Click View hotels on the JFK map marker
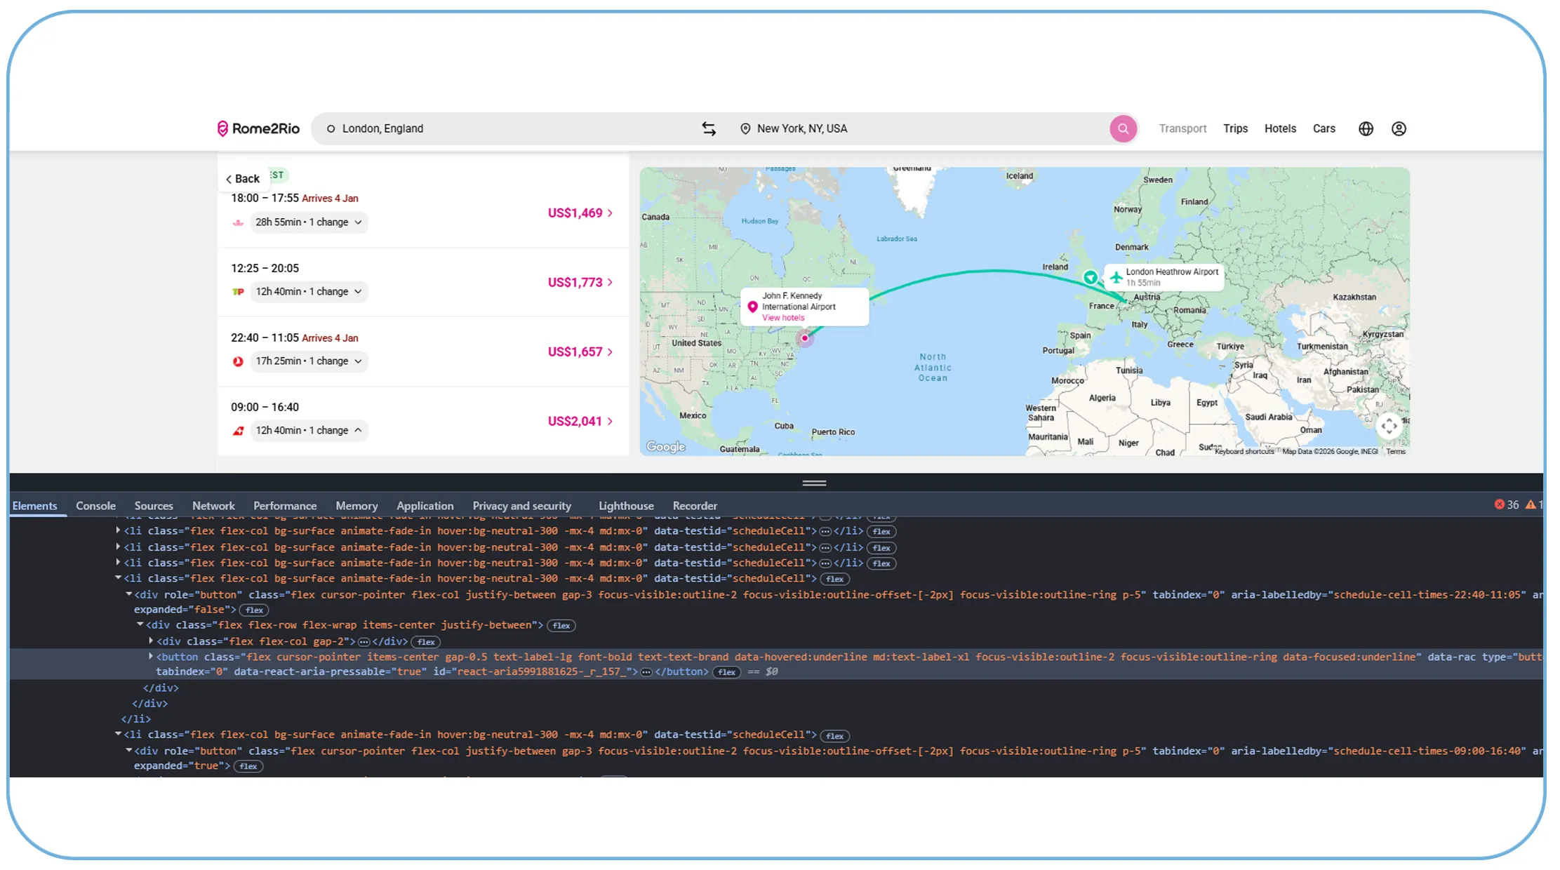The image size is (1560, 870). (x=783, y=317)
